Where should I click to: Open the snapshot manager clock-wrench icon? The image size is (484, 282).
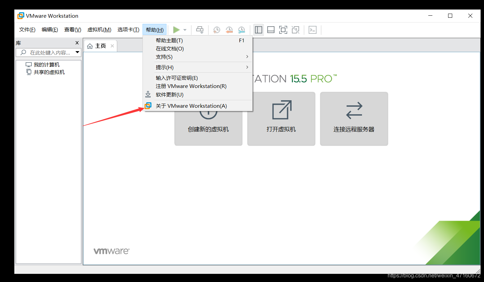[241, 30]
